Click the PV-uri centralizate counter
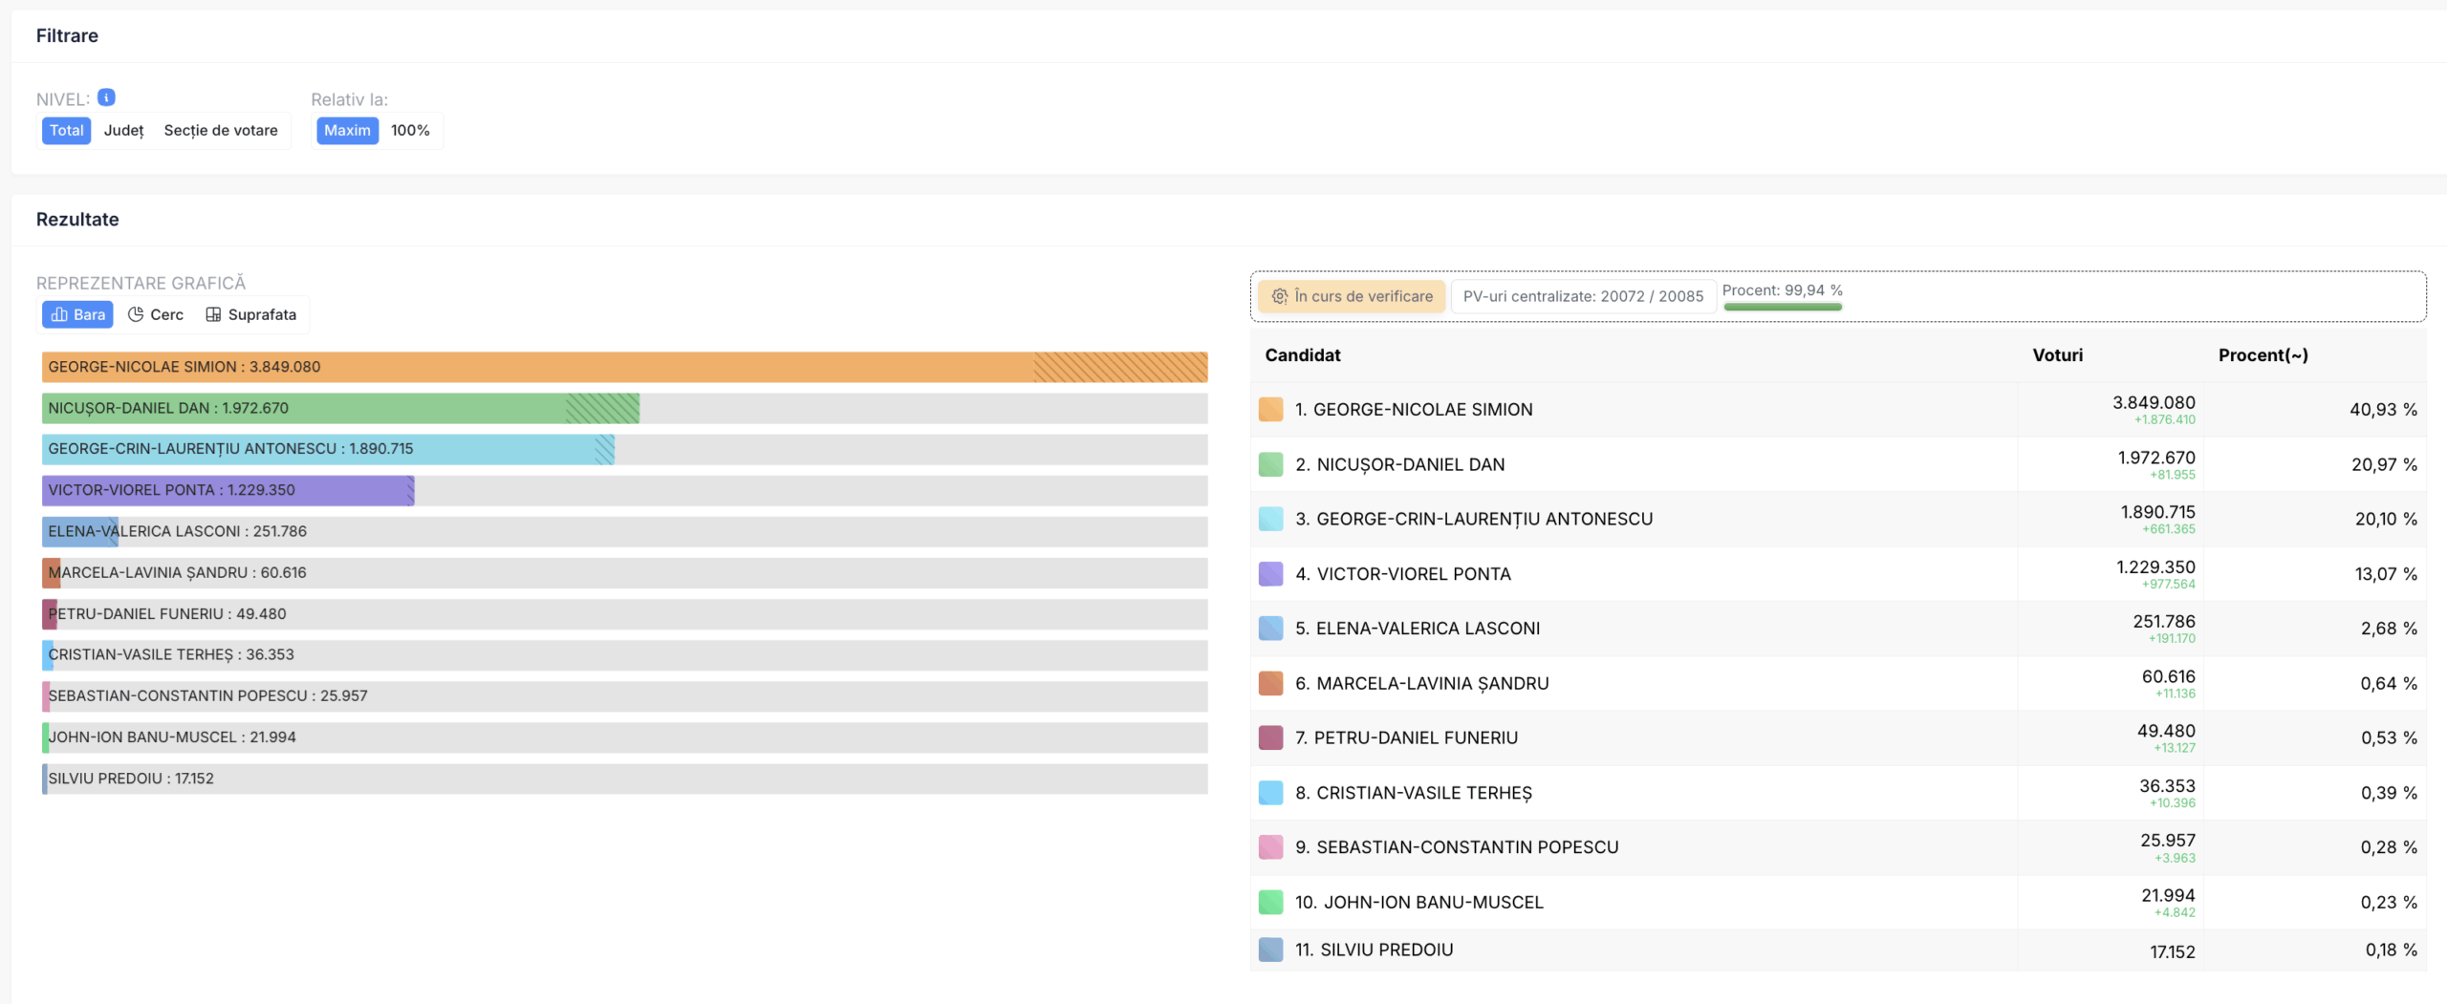The image size is (2447, 1004). click(x=1583, y=296)
